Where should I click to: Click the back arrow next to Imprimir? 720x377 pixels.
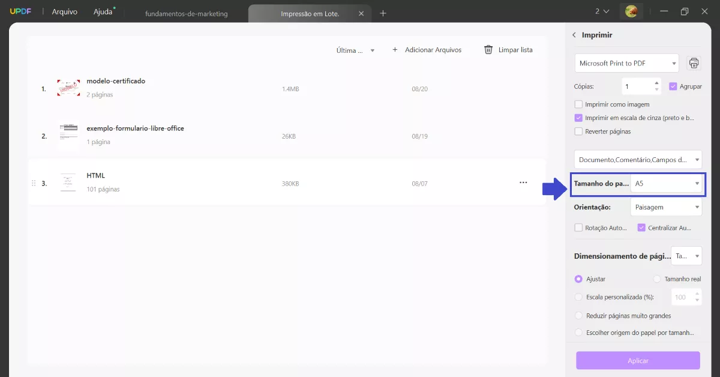[x=574, y=35]
